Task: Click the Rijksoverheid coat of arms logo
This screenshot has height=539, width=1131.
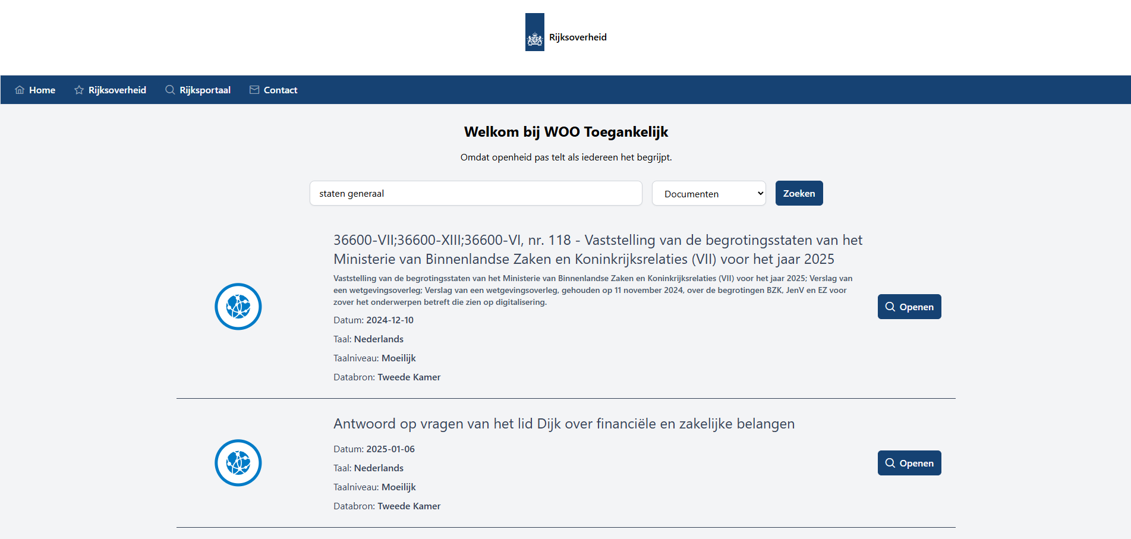Action: click(534, 31)
